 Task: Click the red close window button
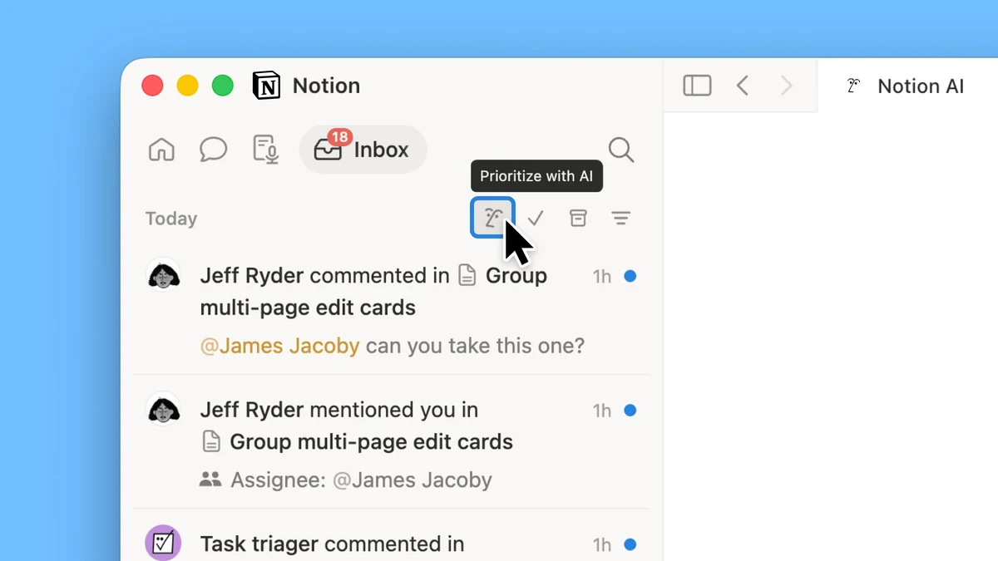pos(152,86)
